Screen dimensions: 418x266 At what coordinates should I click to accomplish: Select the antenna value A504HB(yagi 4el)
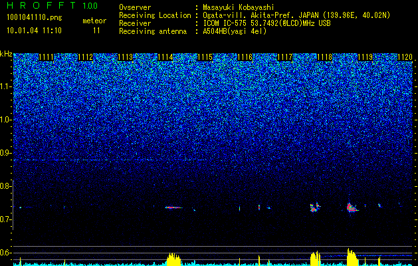tap(235, 31)
